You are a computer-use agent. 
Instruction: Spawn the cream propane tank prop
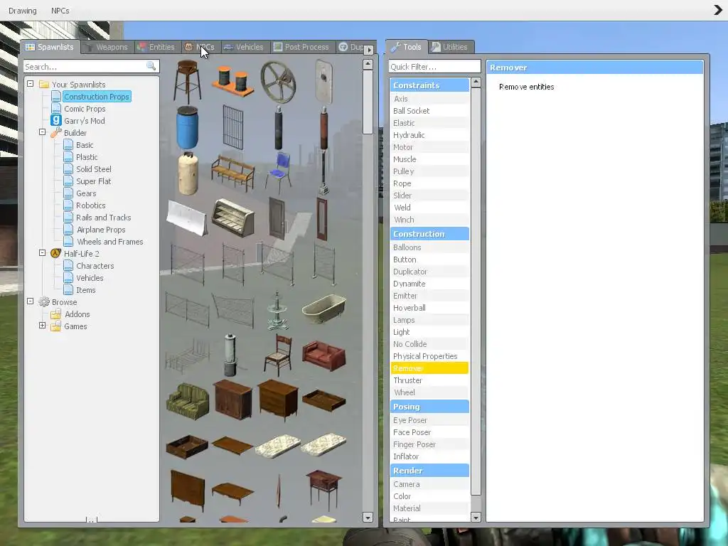(188, 173)
